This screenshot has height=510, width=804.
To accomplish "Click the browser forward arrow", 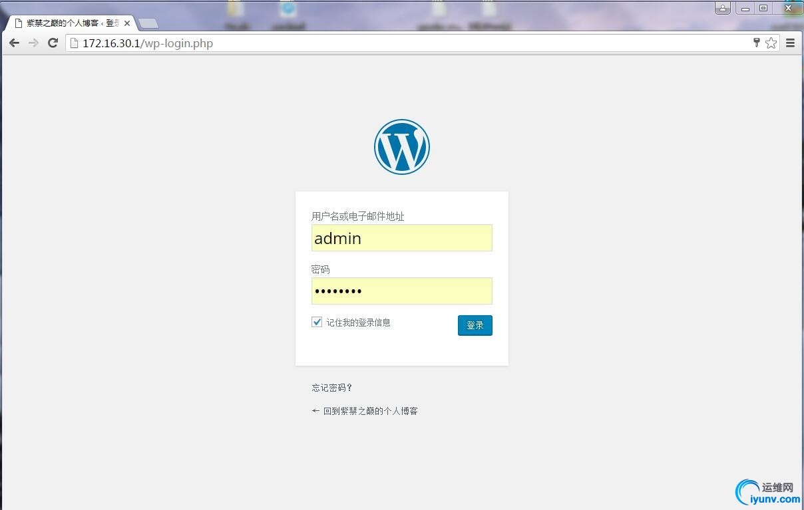I will tap(33, 43).
